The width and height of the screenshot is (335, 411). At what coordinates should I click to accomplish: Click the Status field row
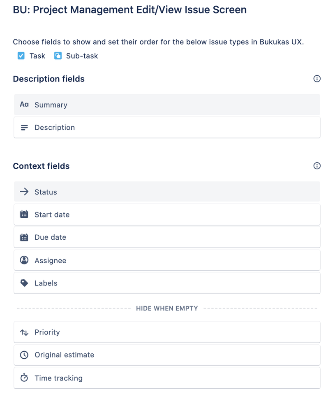(167, 191)
